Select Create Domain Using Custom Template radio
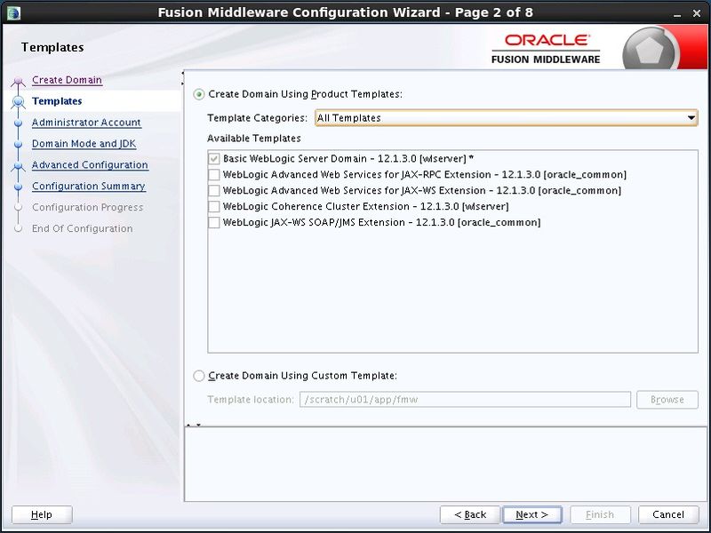This screenshot has height=533, width=711. click(198, 376)
